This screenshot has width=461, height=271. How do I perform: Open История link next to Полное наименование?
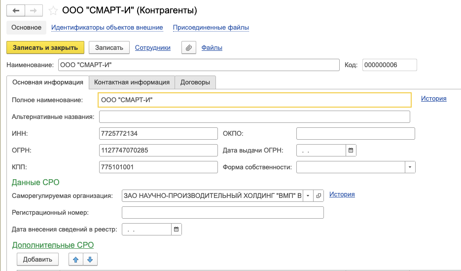[x=434, y=99]
